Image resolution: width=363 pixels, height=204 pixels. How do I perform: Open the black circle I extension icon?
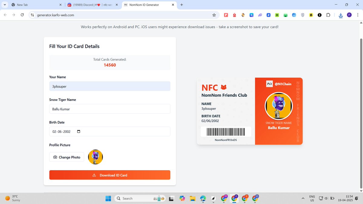319,15
